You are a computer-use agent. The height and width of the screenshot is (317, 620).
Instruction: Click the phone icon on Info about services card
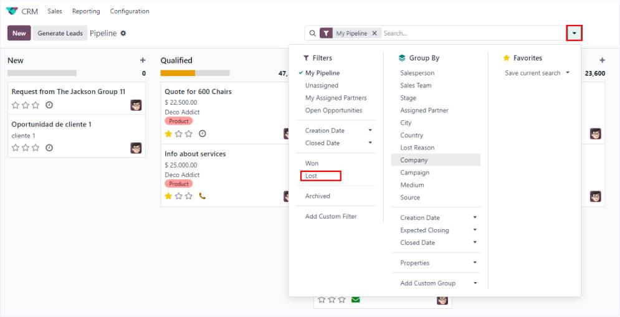coord(202,196)
